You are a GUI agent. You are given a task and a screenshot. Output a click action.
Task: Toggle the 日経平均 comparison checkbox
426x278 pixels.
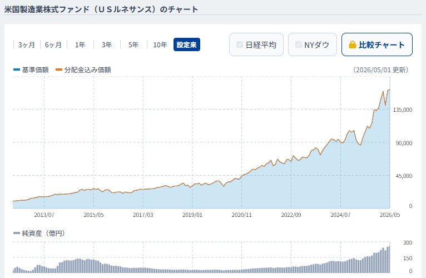(x=239, y=44)
